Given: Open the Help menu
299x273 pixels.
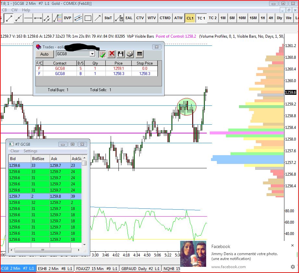Looking at the screenshot, I should point(26,10).
